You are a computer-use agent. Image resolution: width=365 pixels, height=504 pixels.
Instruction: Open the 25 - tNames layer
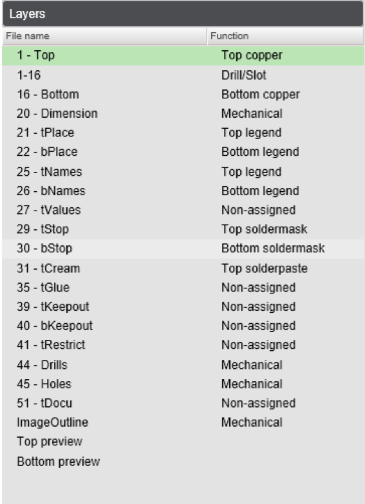tap(183, 172)
